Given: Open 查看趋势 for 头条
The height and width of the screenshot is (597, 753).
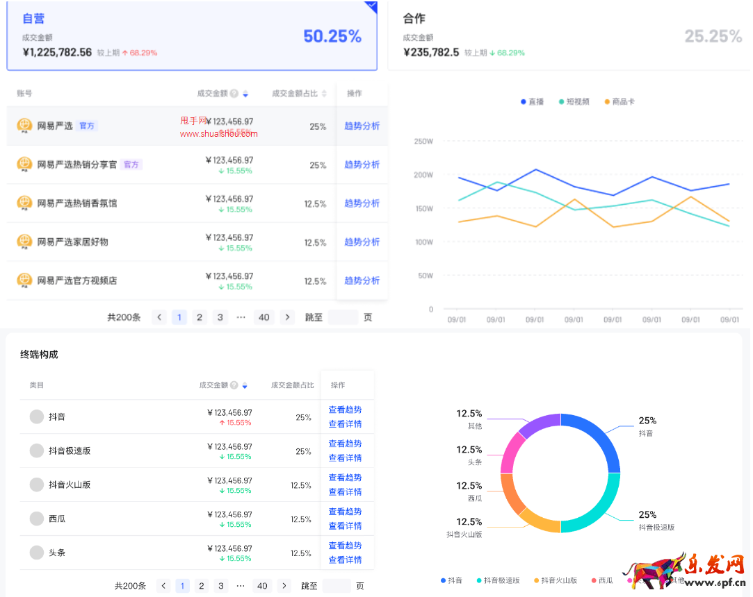Looking at the screenshot, I should (x=346, y=546).
